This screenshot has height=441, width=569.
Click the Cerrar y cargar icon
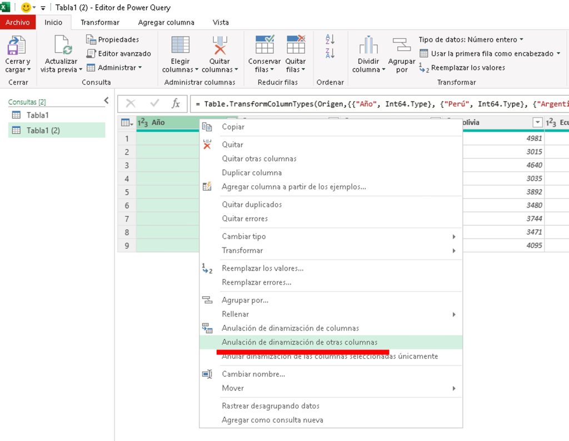17,45
